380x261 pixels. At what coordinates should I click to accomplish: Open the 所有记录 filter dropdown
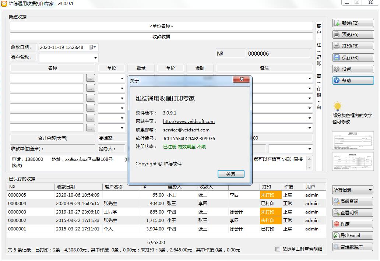coord(353,190)
